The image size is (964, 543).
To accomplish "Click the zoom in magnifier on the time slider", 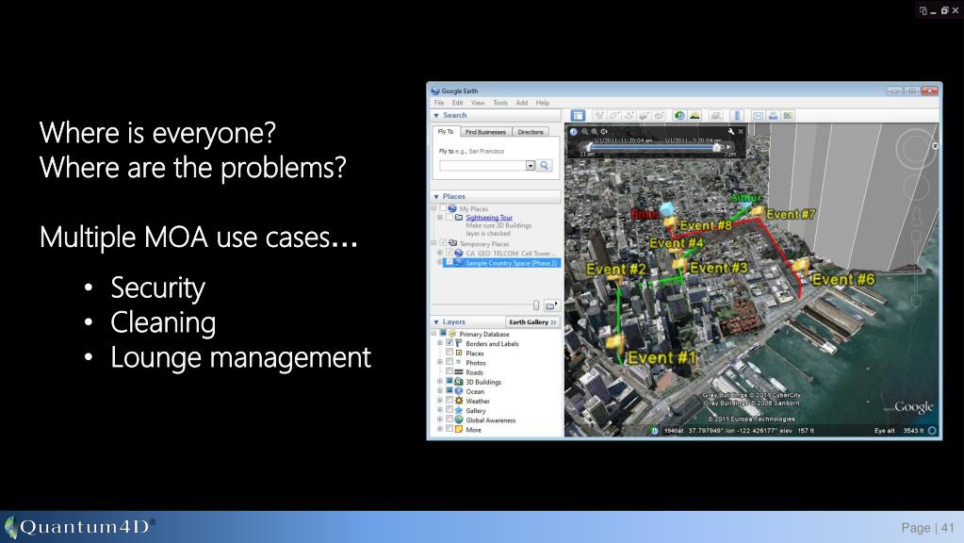I will 595,132.
